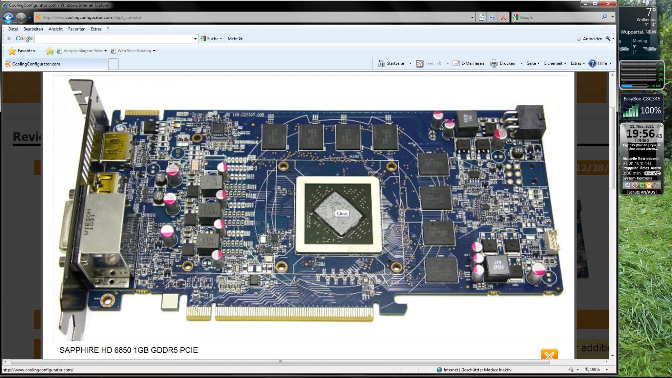Image resolution: width=672 pixels, height=378 pixels.
Task: Open a new blank tab
Action: pyautogui.click(x=113, y=64)
